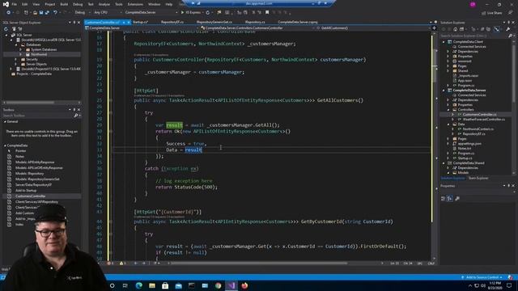Select Models: APIEntityResponse toolbox item
The height and width of the screenshot is (291, 518).
tap(35, 162)
